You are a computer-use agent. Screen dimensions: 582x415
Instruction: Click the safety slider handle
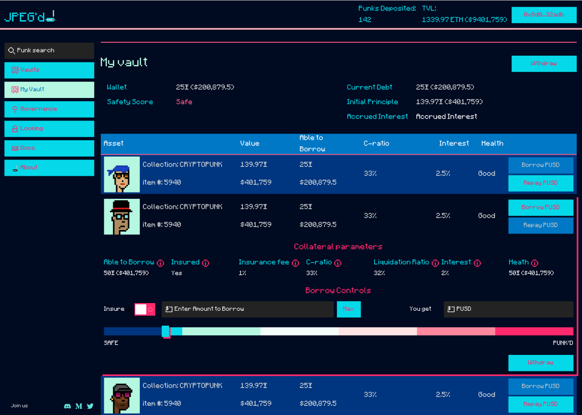pos(166,331)
